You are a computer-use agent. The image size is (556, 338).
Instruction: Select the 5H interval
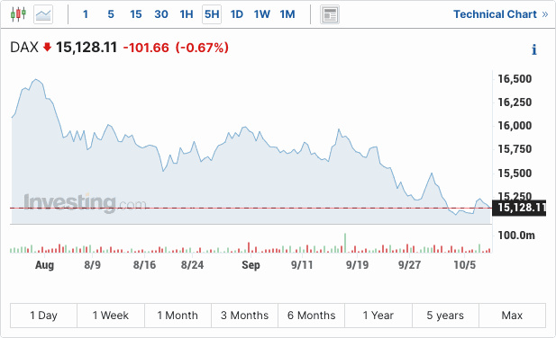point(212,14)
